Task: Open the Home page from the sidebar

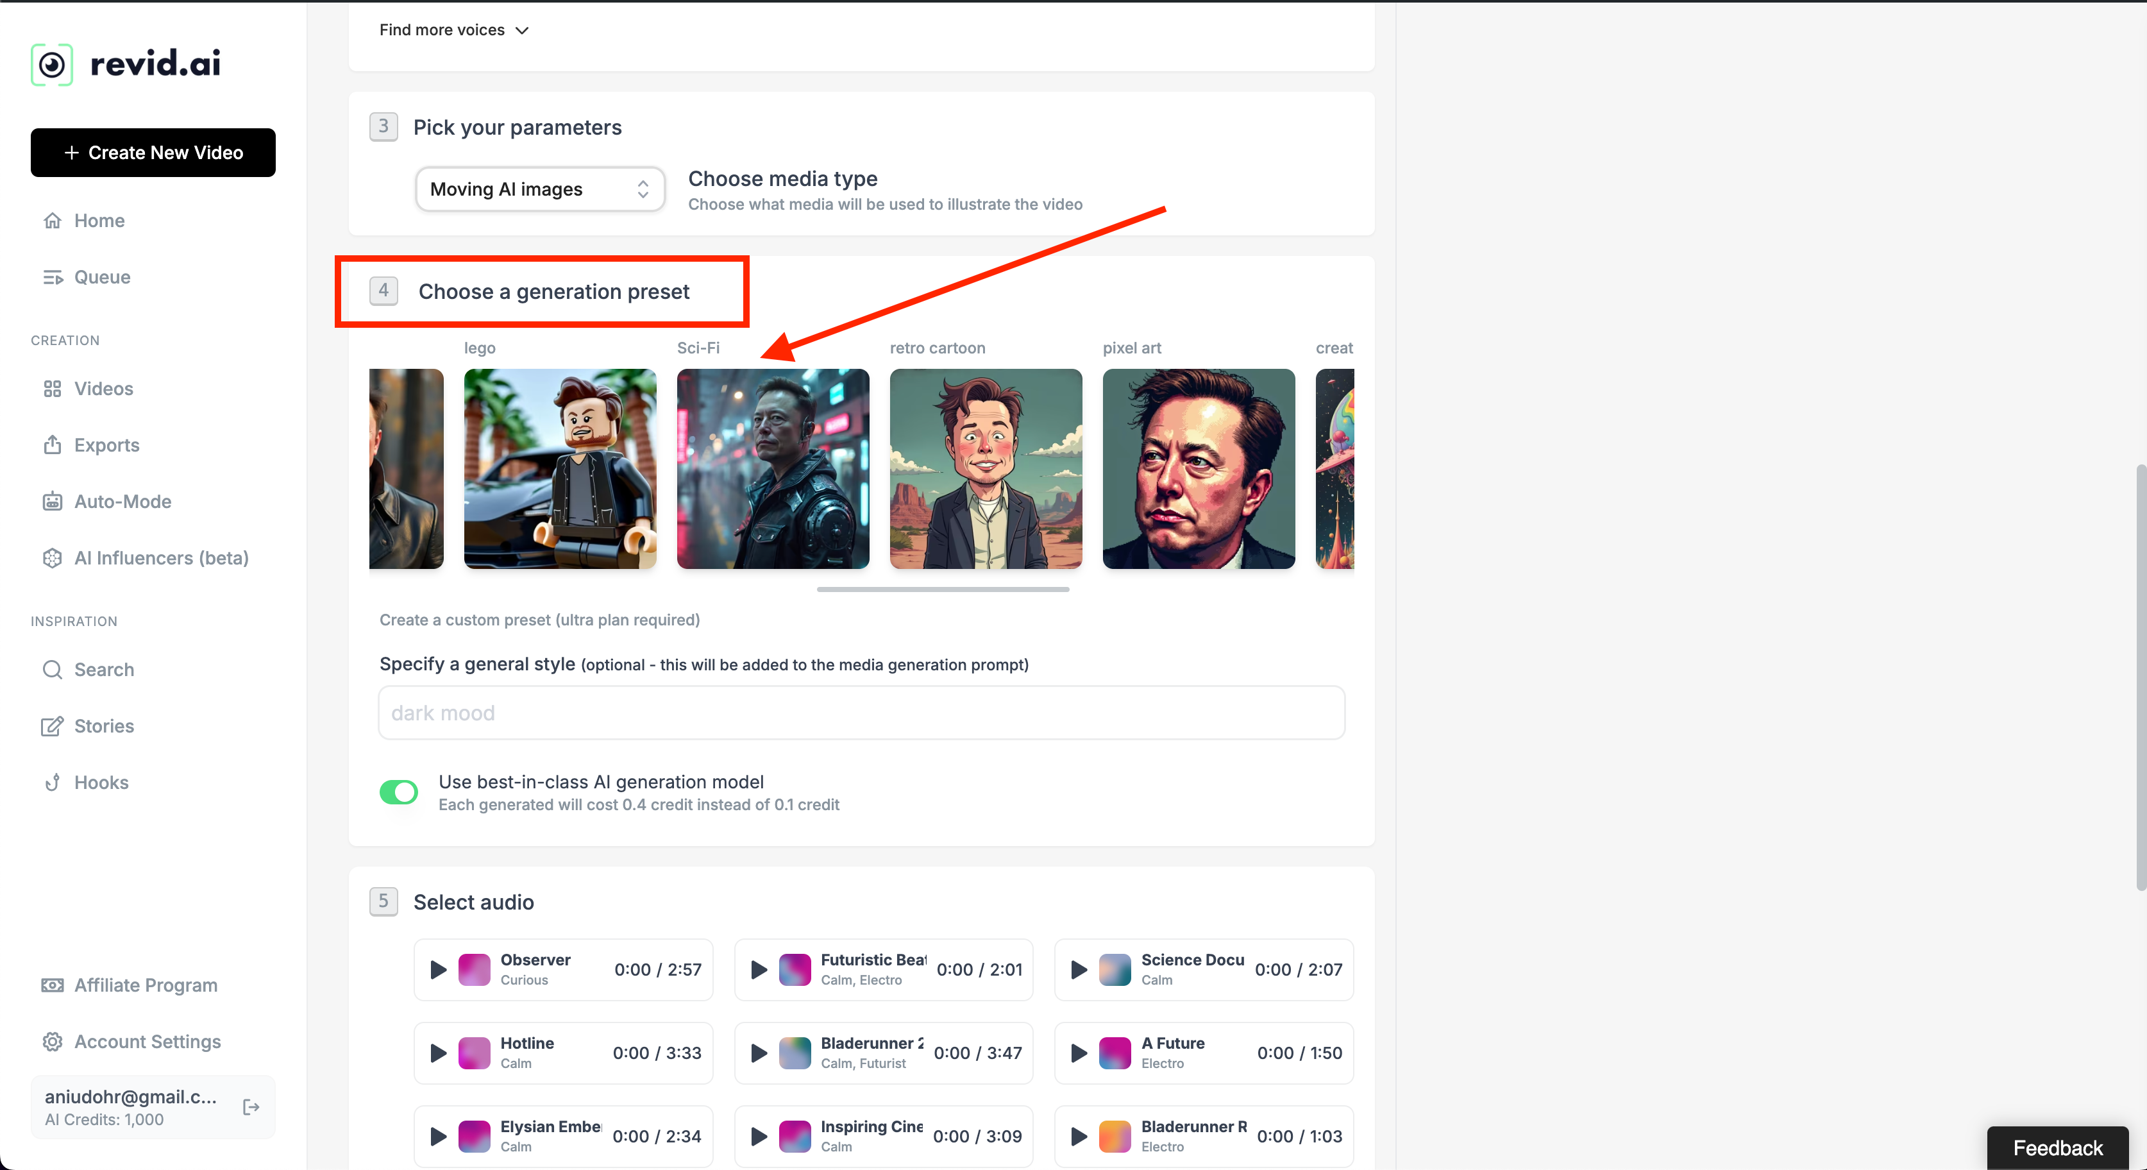Action: click(x=98, y=220)
